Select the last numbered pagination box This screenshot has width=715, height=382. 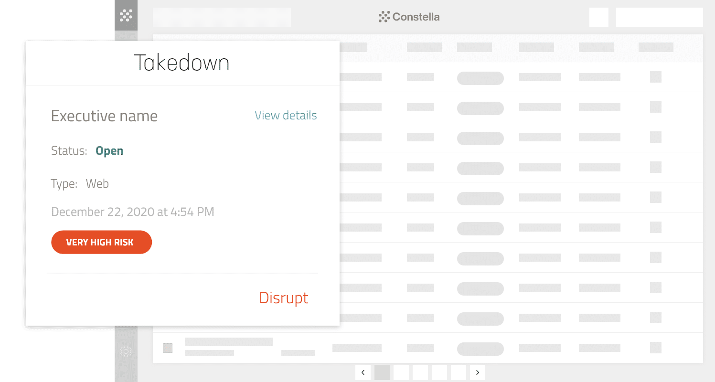458,372
